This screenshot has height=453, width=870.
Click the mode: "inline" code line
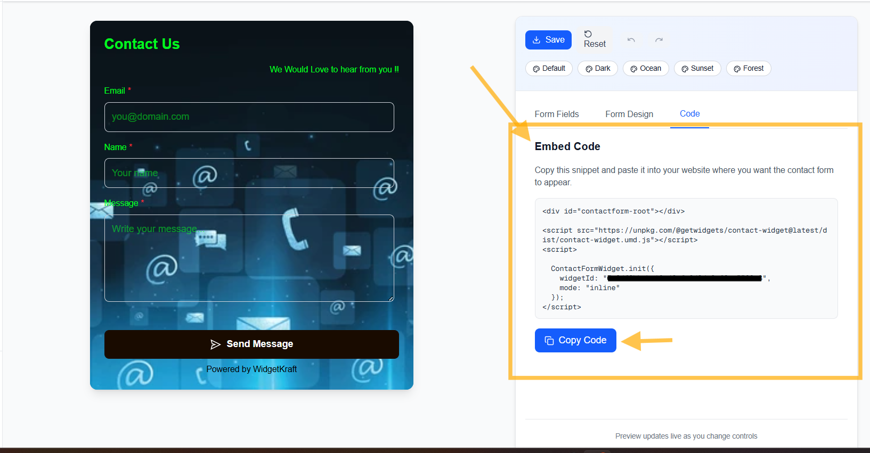click(x=589, y=288)
